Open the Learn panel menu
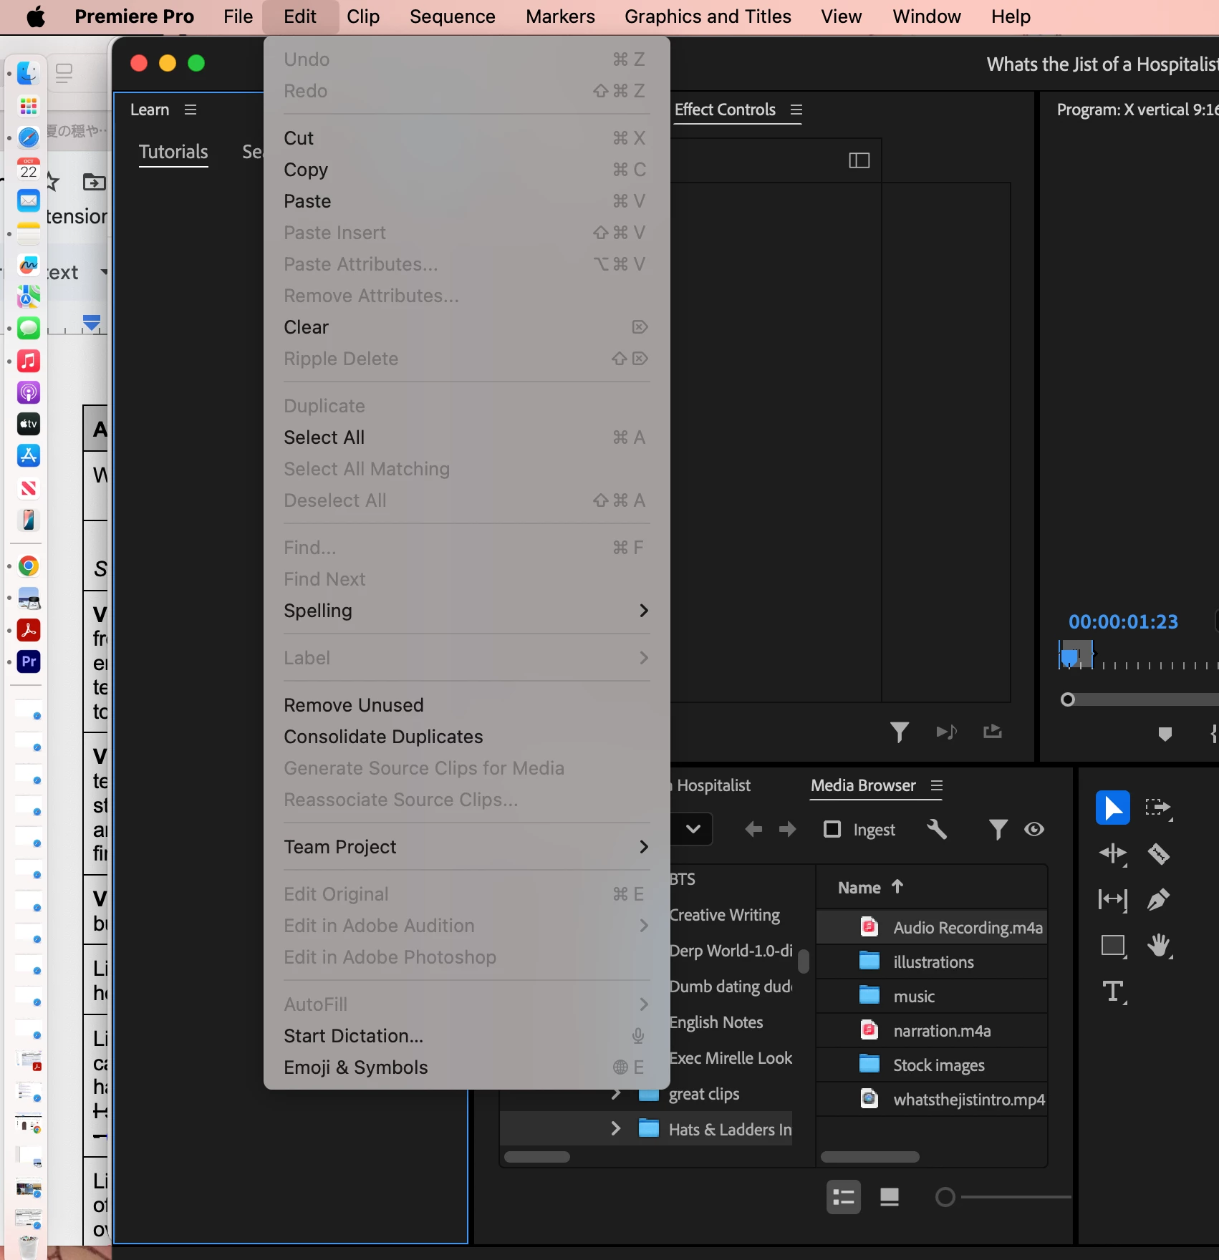Screen dimensions: 1219x1260 (191, 110)
